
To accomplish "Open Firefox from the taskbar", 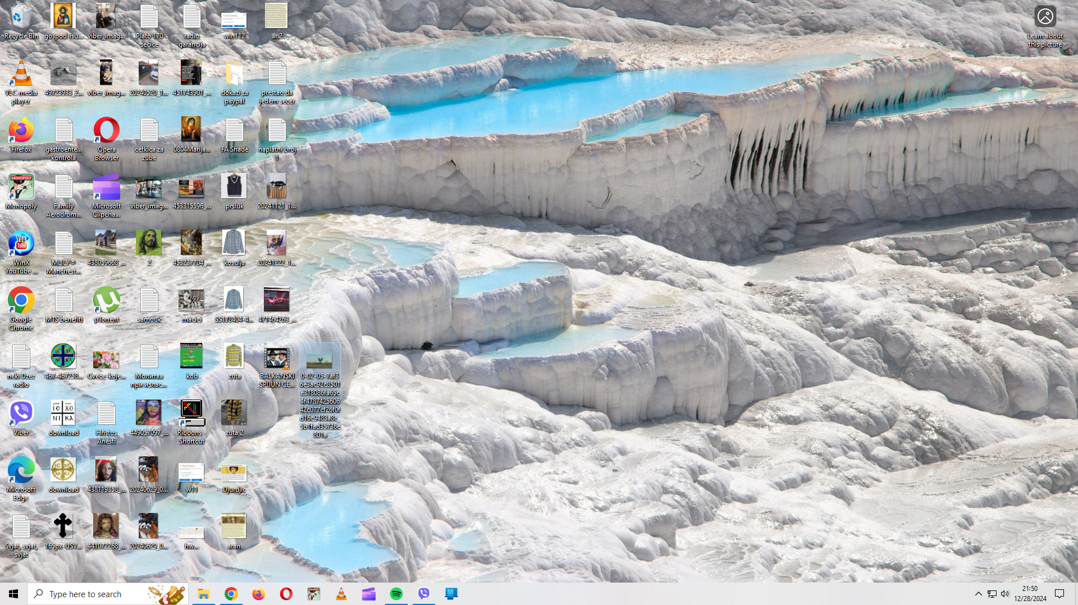I will coord(258,594).
